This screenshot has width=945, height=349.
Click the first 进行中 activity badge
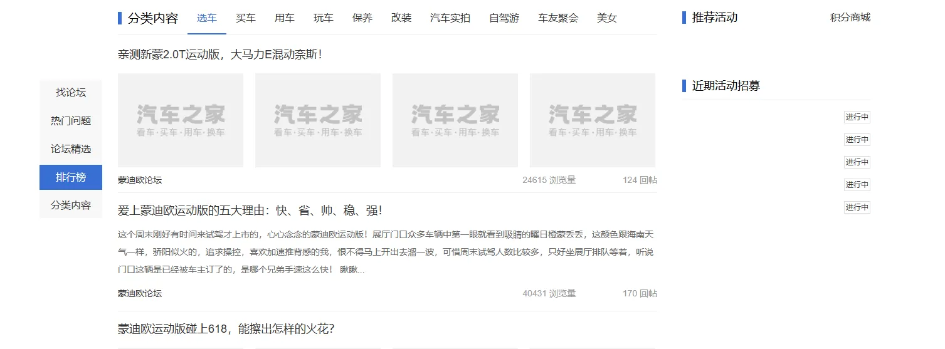[x=857, y=117]
